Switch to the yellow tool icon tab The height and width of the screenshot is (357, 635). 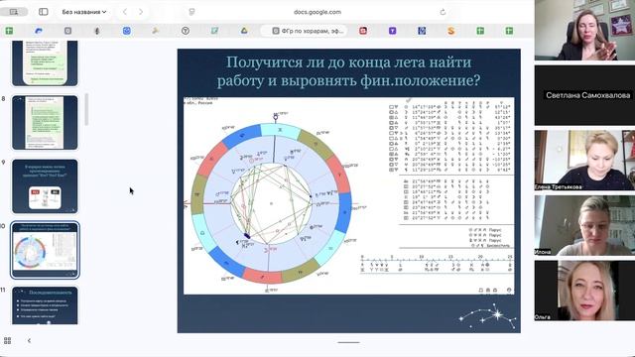156,31
